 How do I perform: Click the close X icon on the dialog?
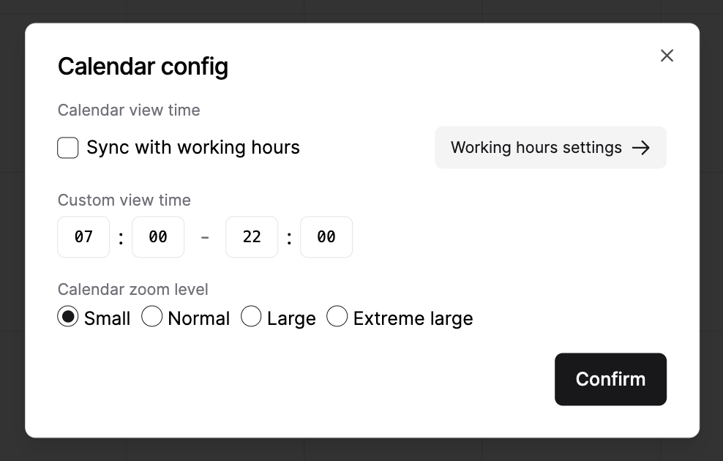tap(667, 55)
